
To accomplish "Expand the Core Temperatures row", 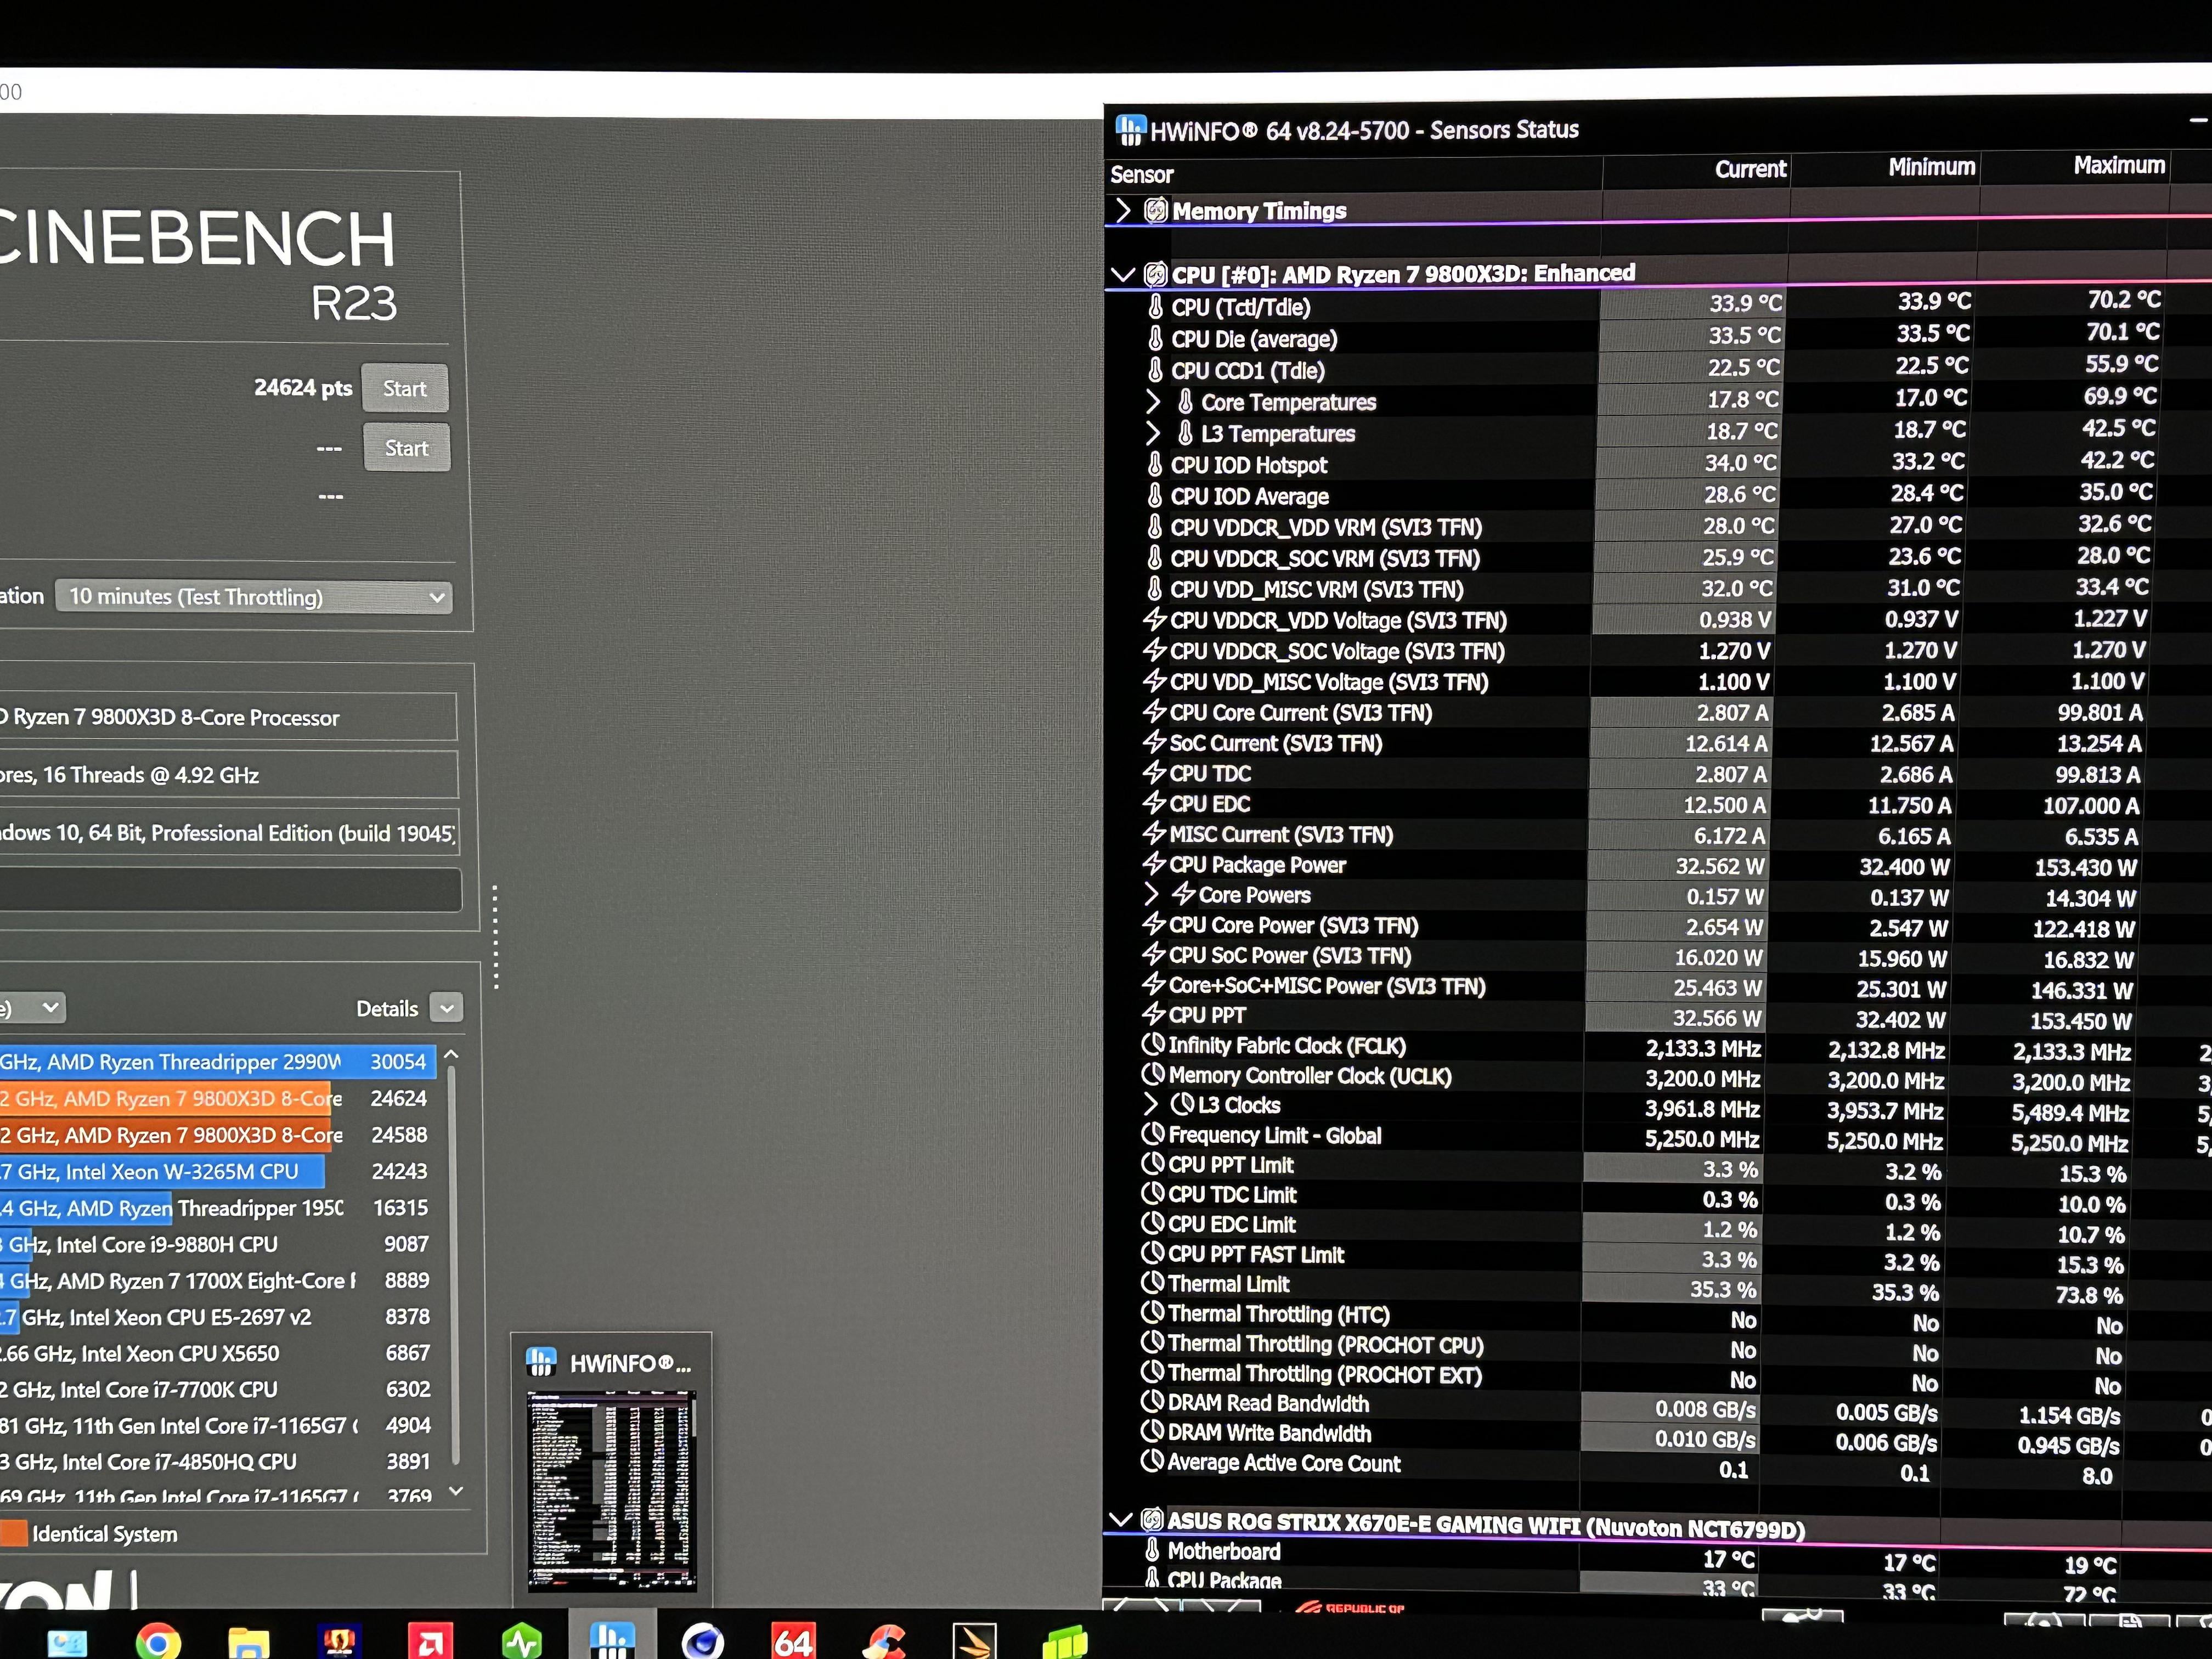I will coord(1153,402).
